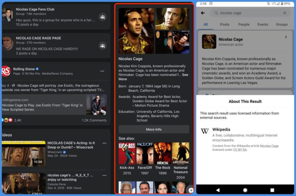296x196 pixels.
Task: Open the Nicolas Cage Wikipedia article link
Action: click(269, 146)
